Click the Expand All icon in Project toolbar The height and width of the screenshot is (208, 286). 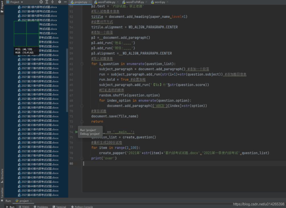(47, 2)
